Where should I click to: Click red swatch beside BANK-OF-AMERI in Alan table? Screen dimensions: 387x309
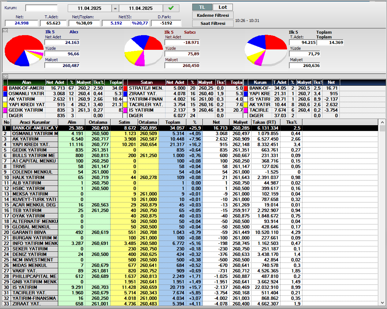(x=5, y=88)
